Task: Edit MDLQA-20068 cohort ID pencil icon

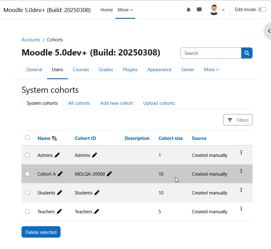Action: tap(109, 174)
